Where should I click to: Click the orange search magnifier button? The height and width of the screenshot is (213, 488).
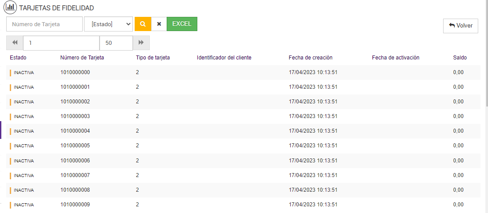(x=143, y=24)
